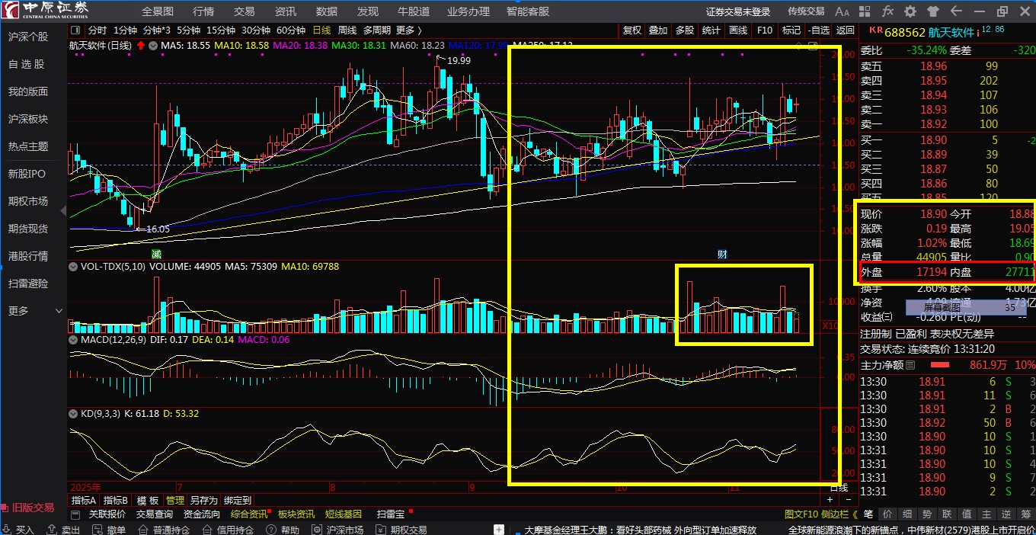Click the 主力净额 small list icon

tap(910, 365)
